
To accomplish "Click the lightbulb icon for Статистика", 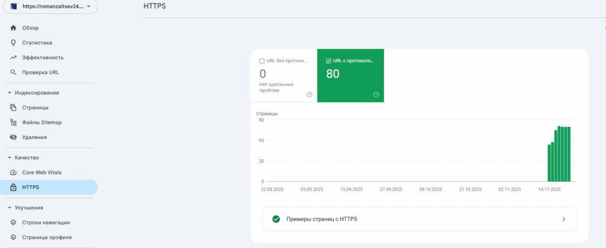I will click(x=13, y=43).
